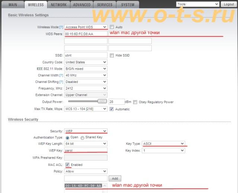The width and height of the screenshot is (238, 193).
Task: Switch to the SYSTEM tab
Action: [128, 5]
